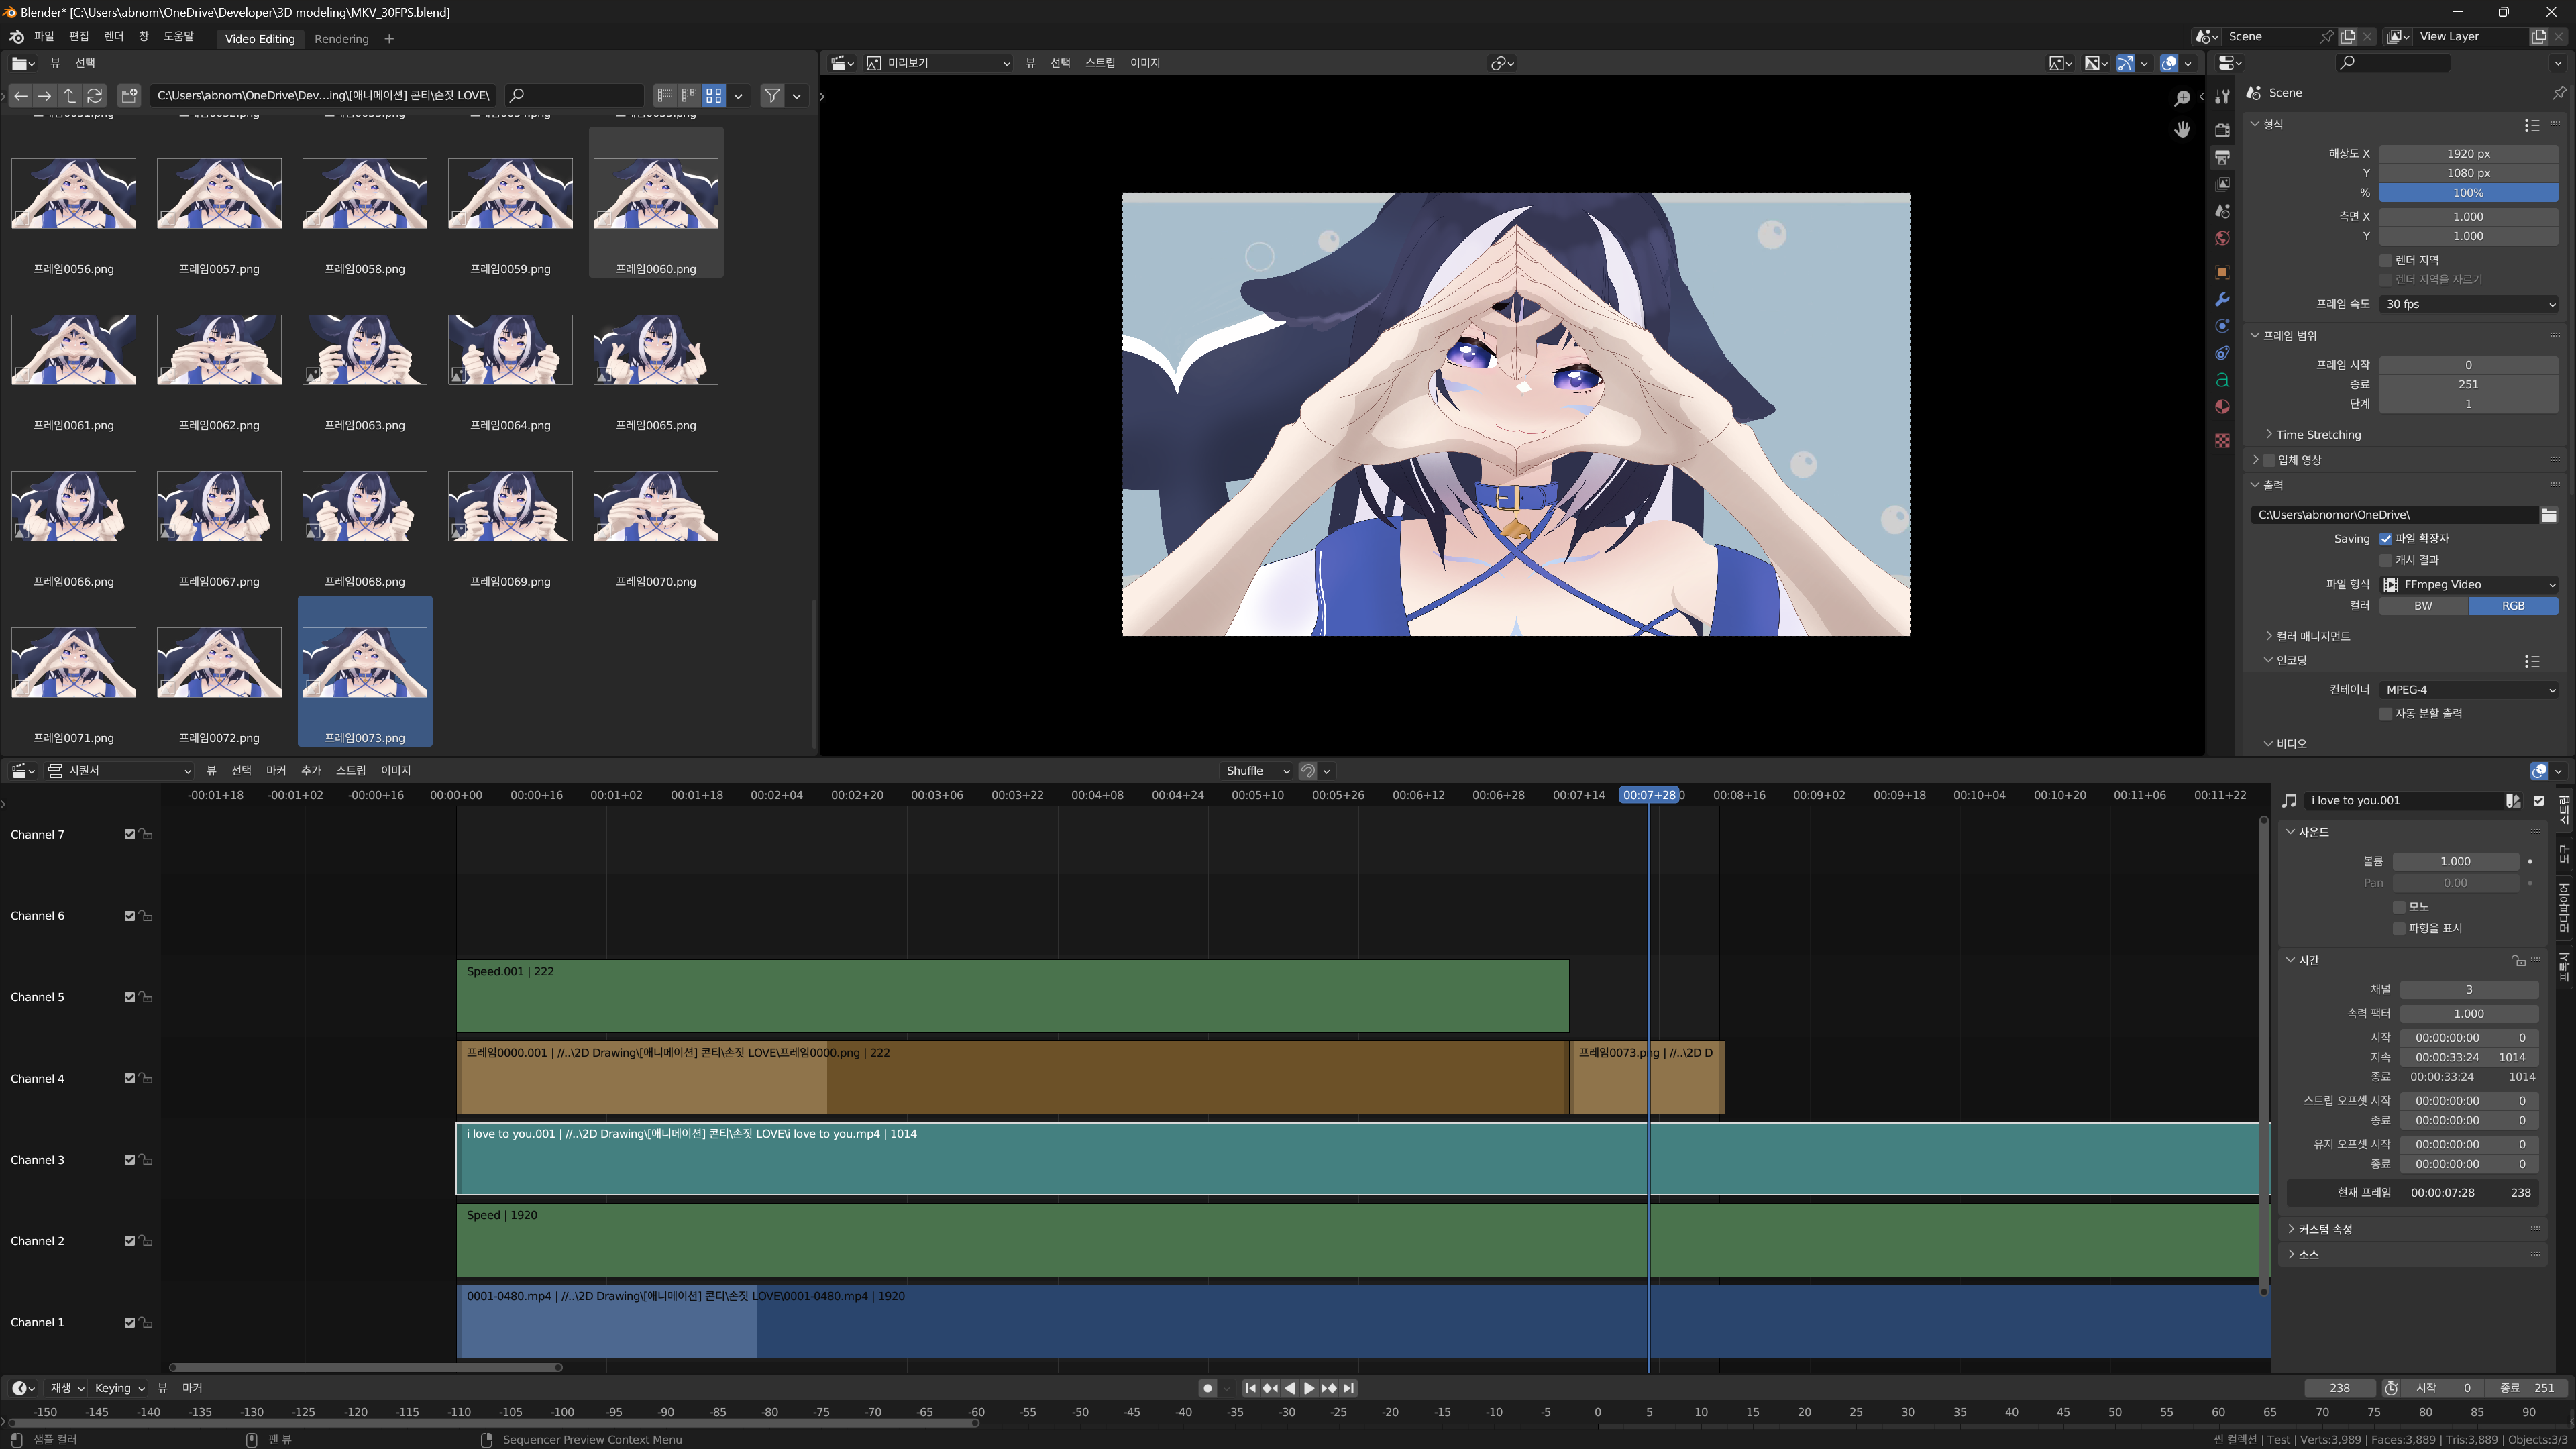Open the 30 fps frame rate dropdown
This screenshot has width=2576, height=1449.
pyautogui.click(x=2468, y=304)
